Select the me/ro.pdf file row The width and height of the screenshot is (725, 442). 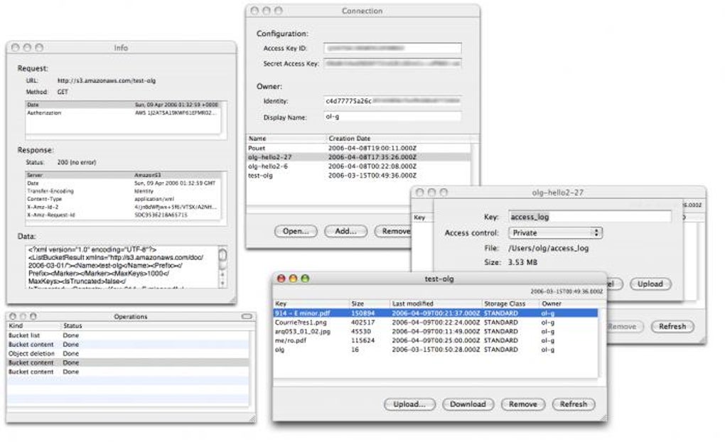[x=436, y=340]
